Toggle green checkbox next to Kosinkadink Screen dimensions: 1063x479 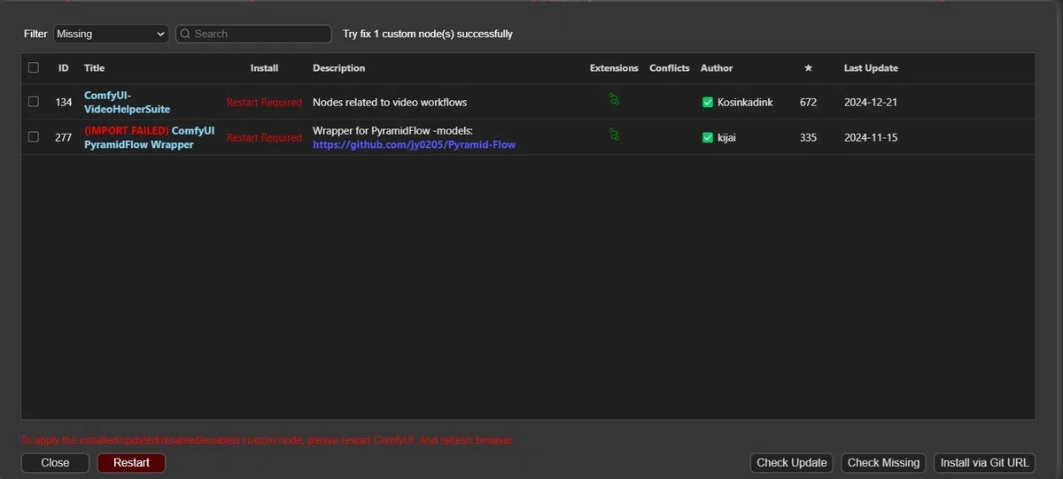point(708,102)
